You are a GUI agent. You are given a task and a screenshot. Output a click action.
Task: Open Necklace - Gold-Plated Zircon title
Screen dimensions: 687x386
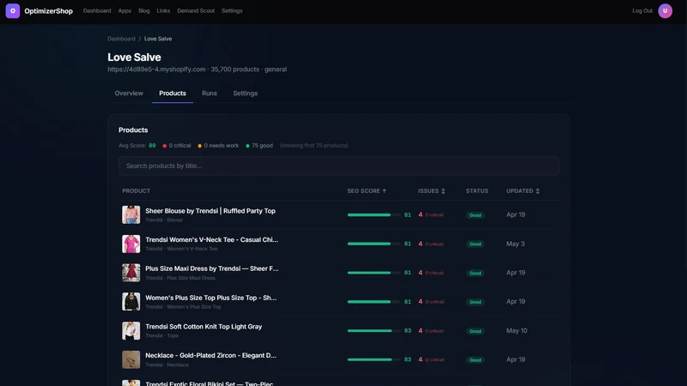pyautogui.click(x=210, y=355)
